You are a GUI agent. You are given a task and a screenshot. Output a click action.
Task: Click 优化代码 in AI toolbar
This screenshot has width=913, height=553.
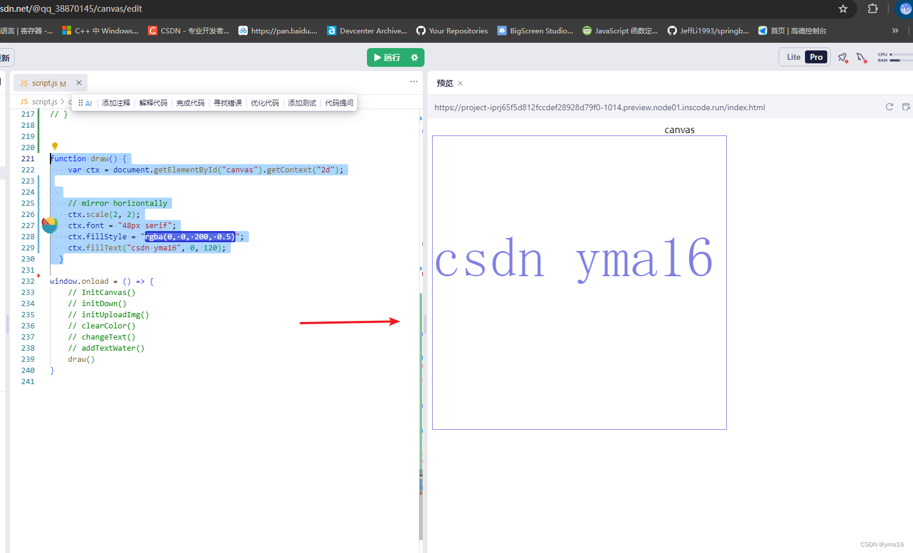point(265,103)
